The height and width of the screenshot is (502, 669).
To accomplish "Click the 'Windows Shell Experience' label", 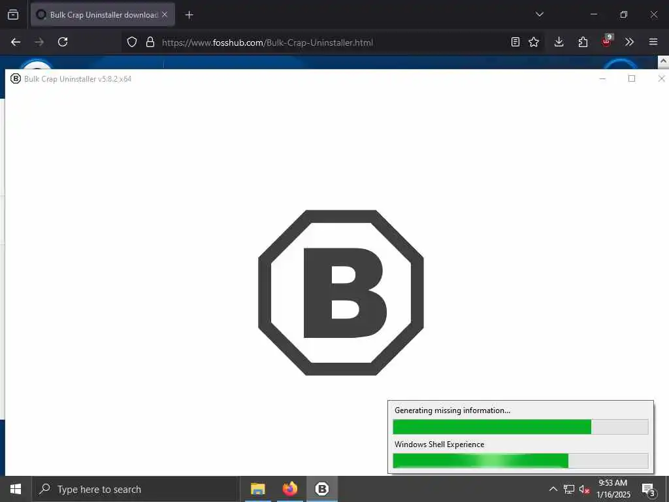I will tap(440, 444).
